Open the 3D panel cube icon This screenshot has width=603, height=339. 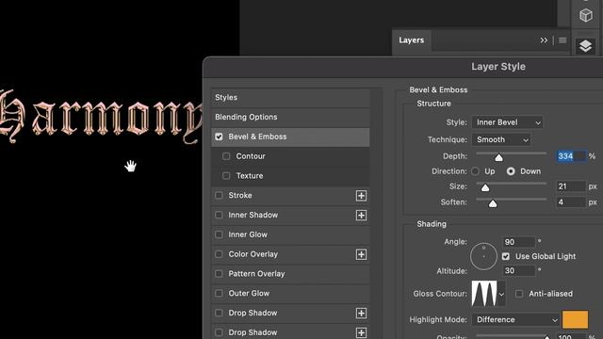pos(586,15)
